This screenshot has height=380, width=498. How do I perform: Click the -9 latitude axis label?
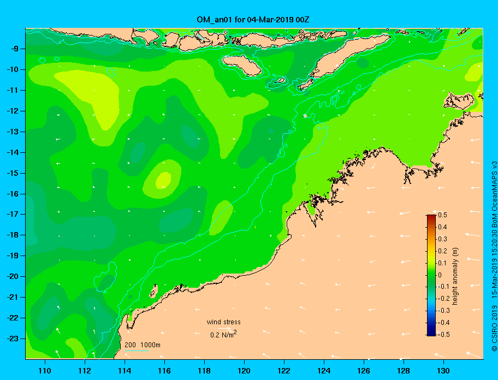click(14, 49)
